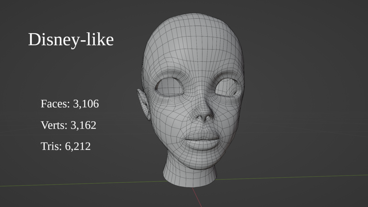368x207 pixels.
Task: Click the "Faces: 3,106" statistic
Action: (70, 104)
